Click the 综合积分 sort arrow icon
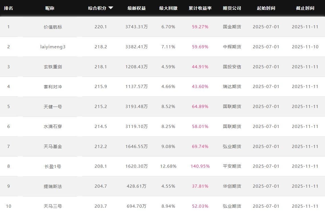This screenshot has height=216, width=325. 111,8
